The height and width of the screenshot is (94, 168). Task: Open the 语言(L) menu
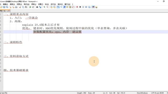click(x=34, y=4)
